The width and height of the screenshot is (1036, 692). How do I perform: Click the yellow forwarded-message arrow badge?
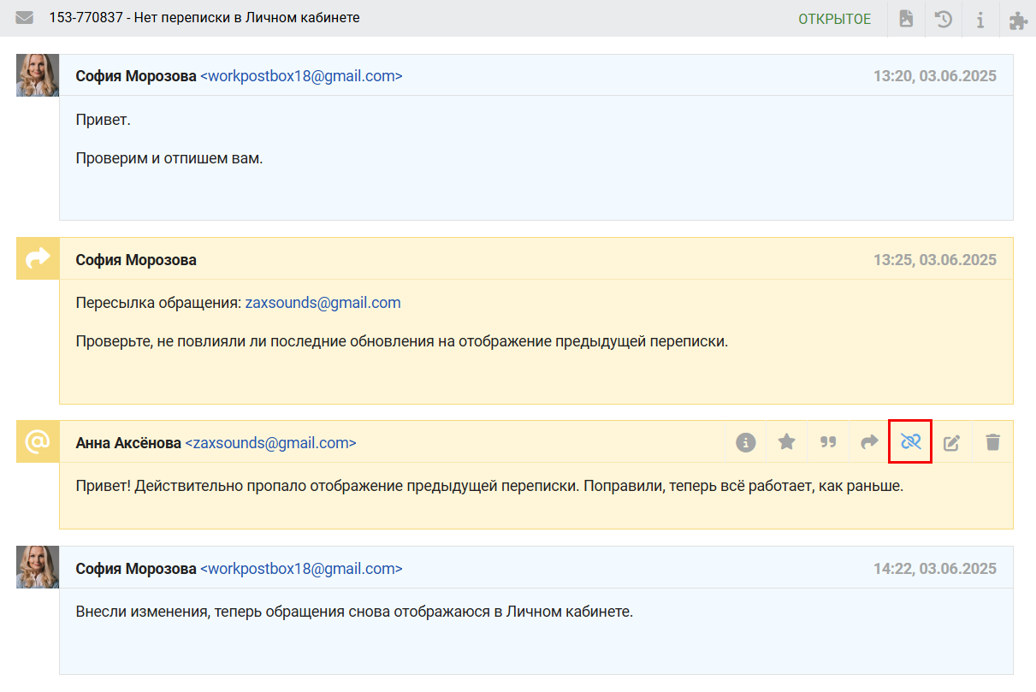[x=38, y=258]
